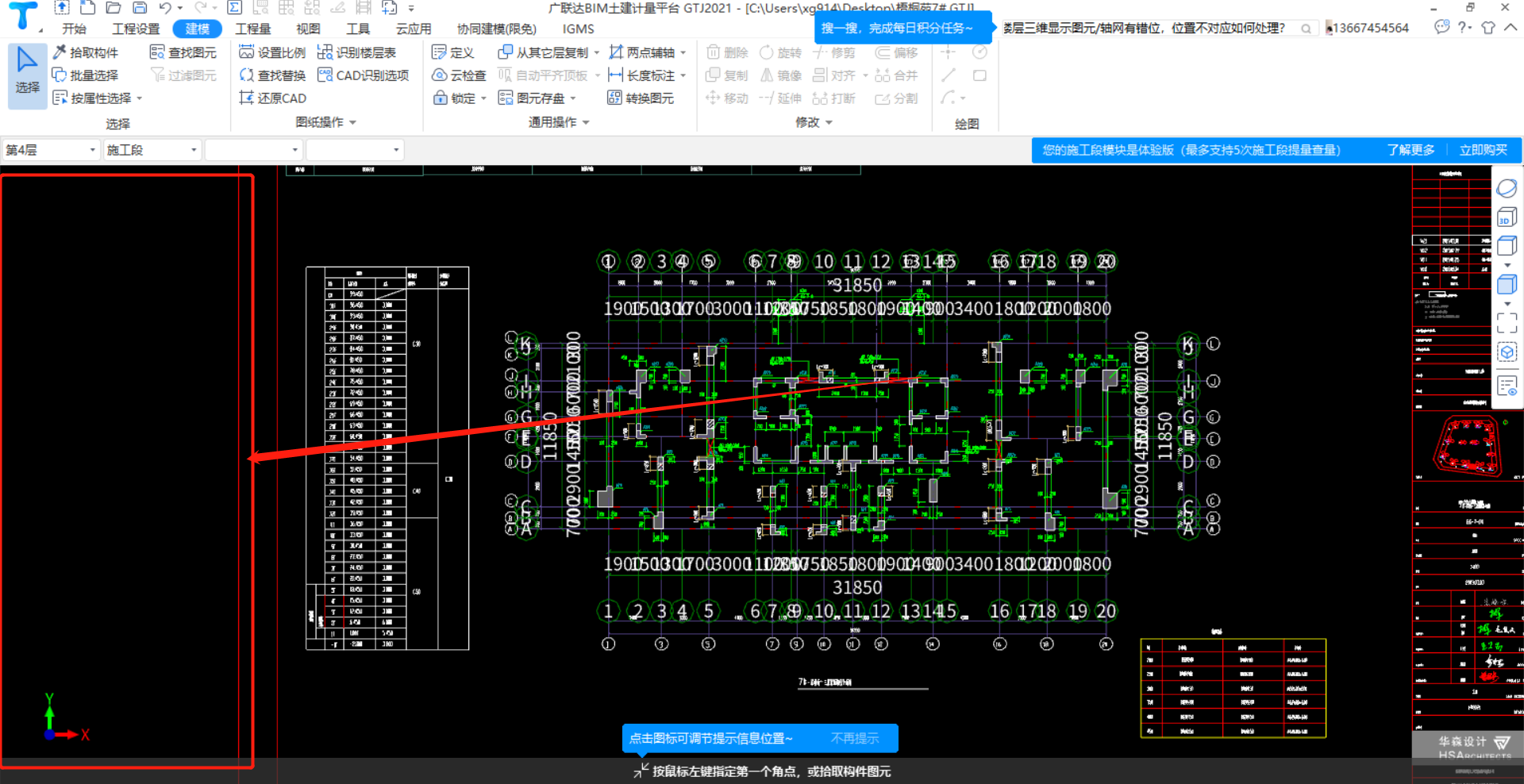1524x784 pixels.
Task: Click the hexagon display-settings icon in sidebar
Action: point(1507,352)
